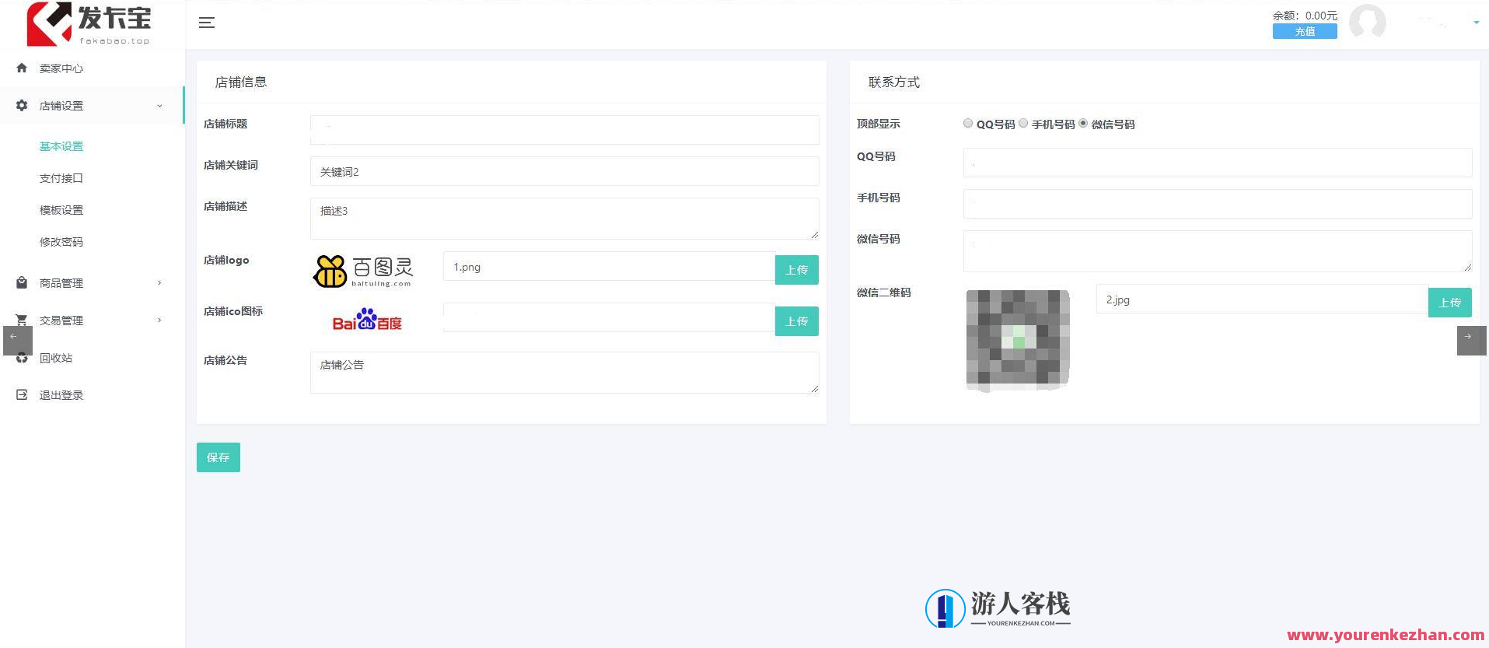Screen dimensions: 1489x648
Task: Open 修改密码 submenu item
Action: (61, 242)
